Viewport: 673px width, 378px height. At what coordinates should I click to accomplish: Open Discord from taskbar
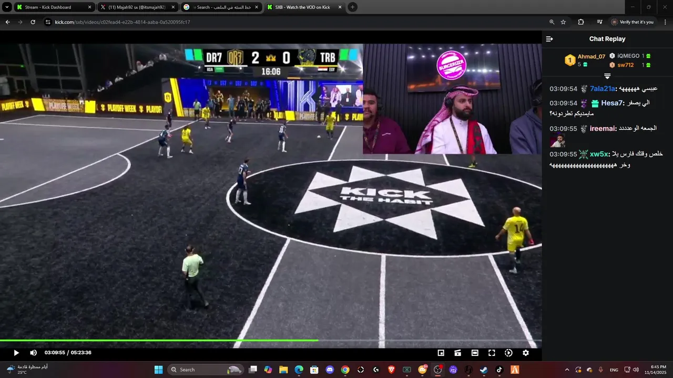(330, 370)
